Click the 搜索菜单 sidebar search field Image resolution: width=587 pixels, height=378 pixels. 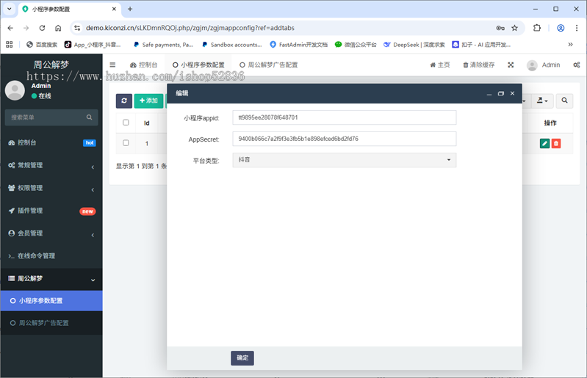click(x=46, y=117)
